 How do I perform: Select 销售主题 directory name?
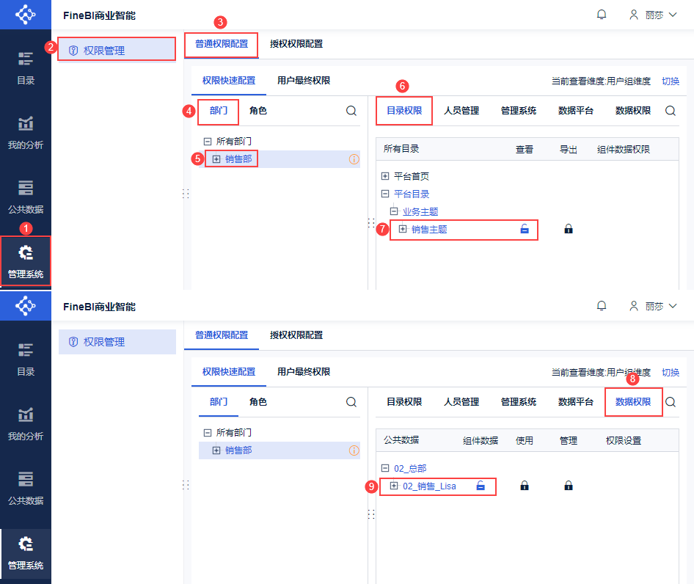coord(429,230)
